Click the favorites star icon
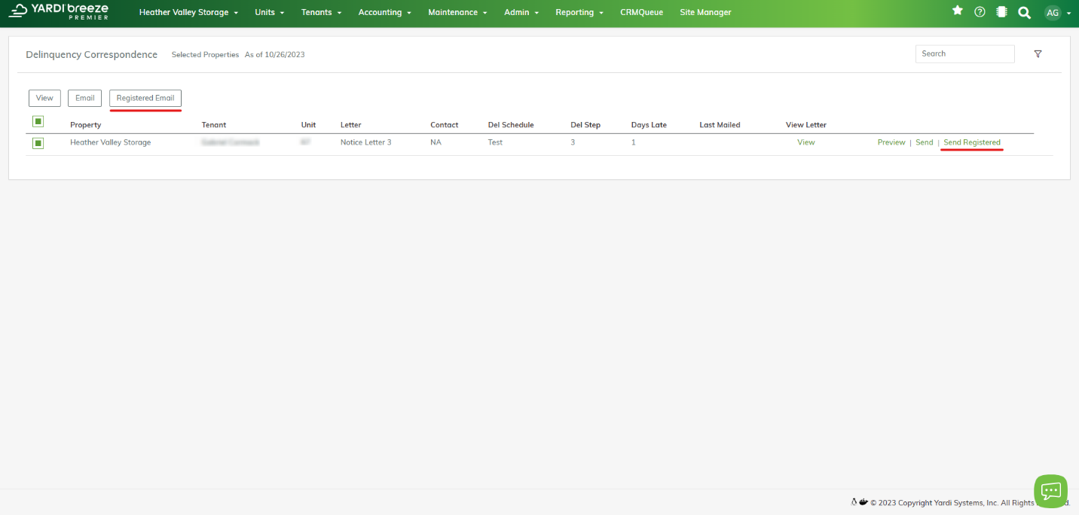 958,11
